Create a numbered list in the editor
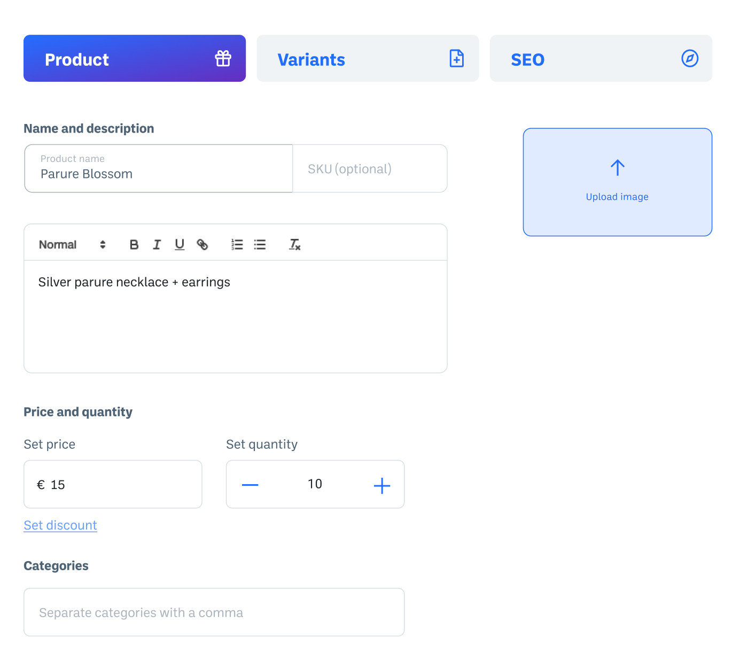The height and width of the screenshot is (668, 748). [x=237, y=245]
